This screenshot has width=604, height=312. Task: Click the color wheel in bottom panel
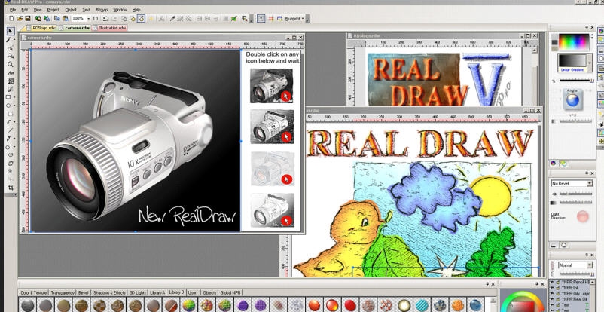click(x=522, y=302)
